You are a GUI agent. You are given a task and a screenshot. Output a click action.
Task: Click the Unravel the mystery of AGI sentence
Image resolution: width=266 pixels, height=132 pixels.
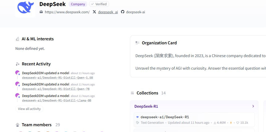[201, 68]
